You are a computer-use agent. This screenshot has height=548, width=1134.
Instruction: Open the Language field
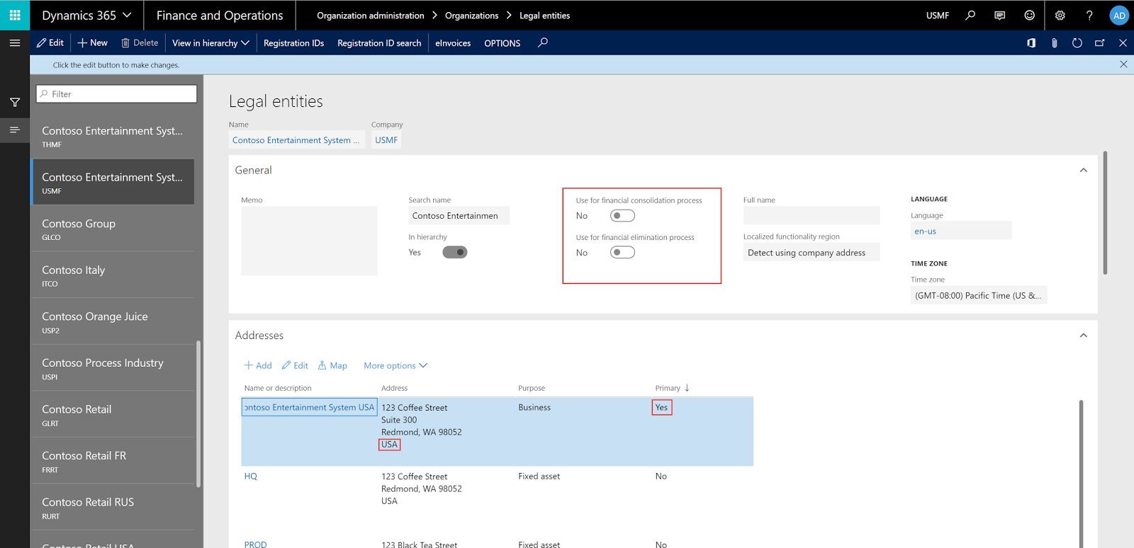[x=961, y=231]
